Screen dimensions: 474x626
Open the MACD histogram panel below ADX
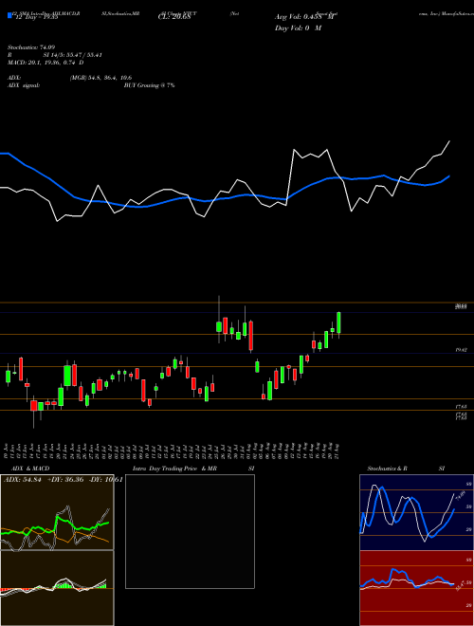coord(57,588)
